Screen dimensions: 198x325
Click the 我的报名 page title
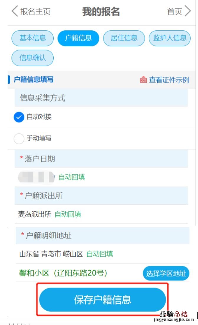101,12
